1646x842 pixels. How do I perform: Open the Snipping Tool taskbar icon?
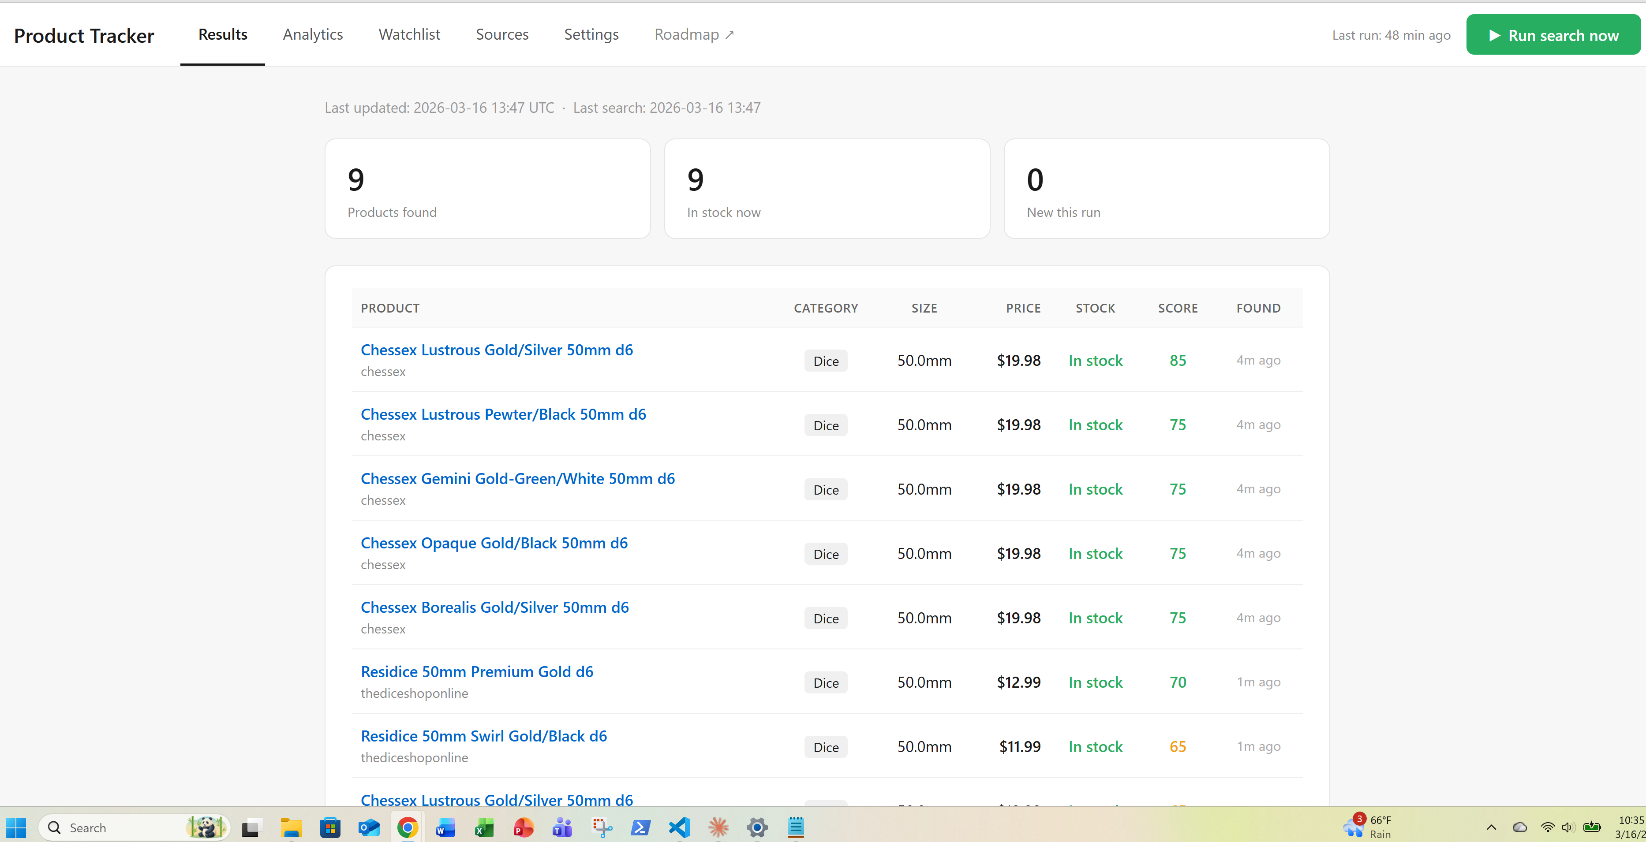(601, 828)
